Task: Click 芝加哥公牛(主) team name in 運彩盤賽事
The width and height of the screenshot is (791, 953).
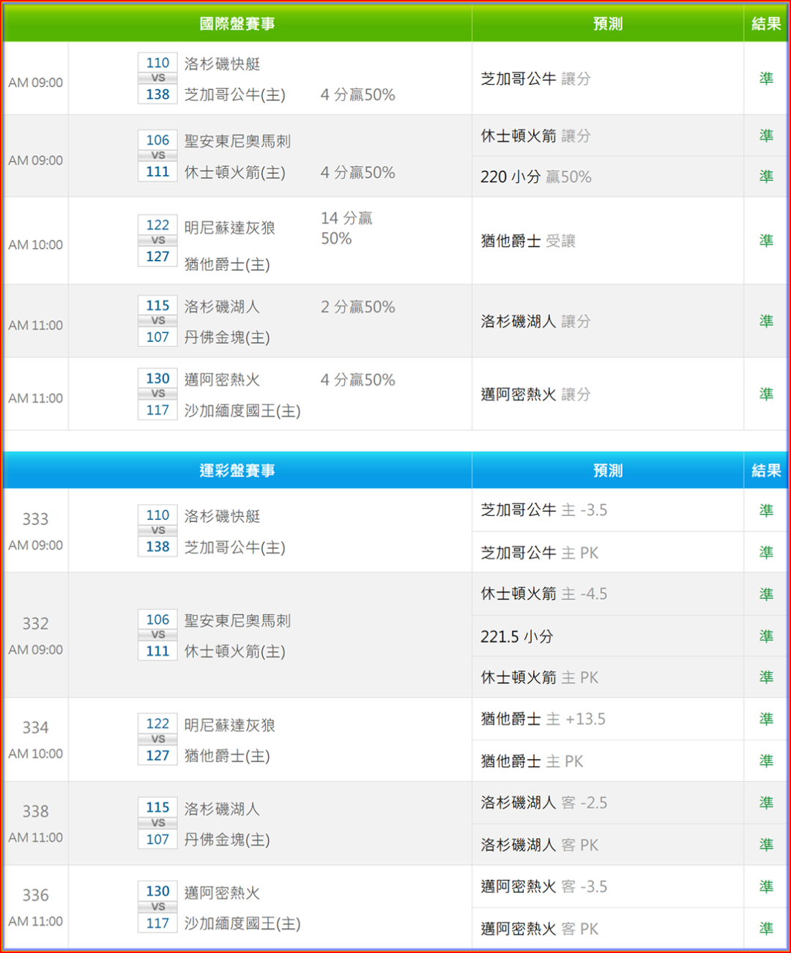Action: (234, 547)
